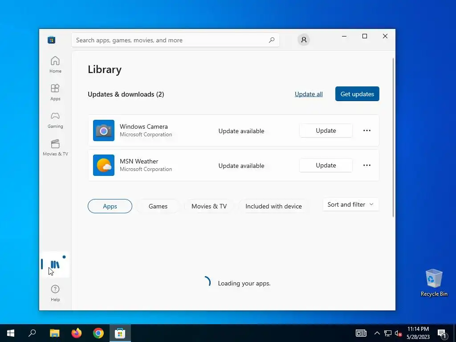Select the Recycle Bin desktop icon
This screenshot has width=456, height=342.
pyautogui.click(x=434, y=282)
